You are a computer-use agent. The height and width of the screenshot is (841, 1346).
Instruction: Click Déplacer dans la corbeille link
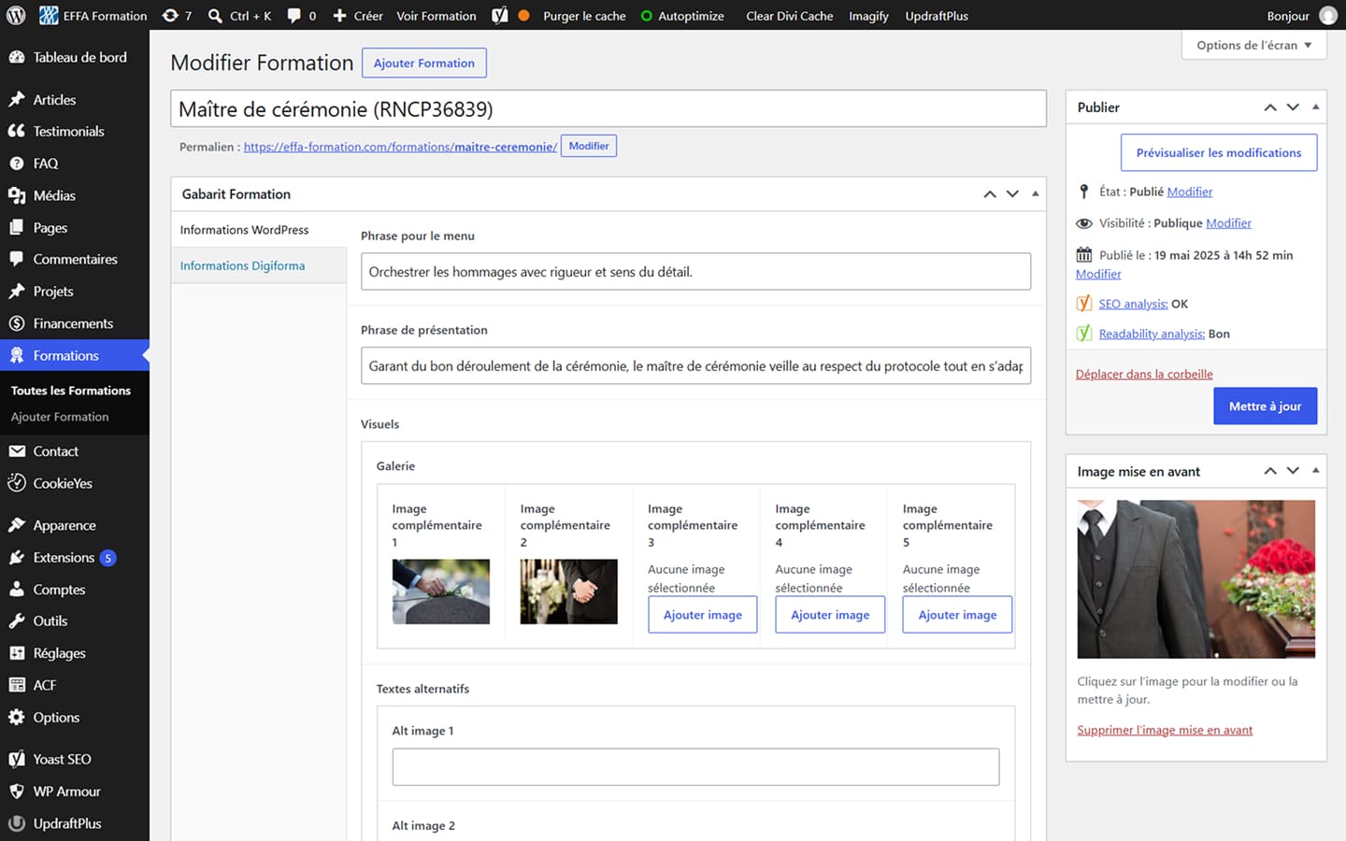(1144, 374)
